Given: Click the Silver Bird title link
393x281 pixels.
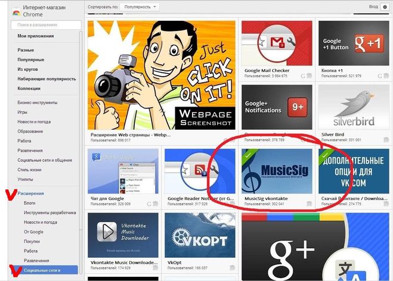Looking at the screenshot, I should (x=333, y=135).
